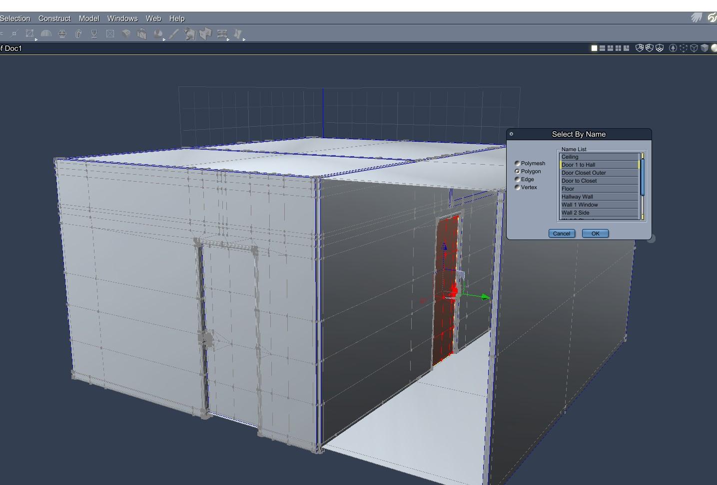Image resolution: width=717 pixels, height=485 pixels.
Task: Click the Name List scrollbar thumb
Action: (643, 178)
